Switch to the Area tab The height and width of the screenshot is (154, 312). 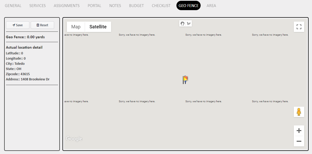211,5
